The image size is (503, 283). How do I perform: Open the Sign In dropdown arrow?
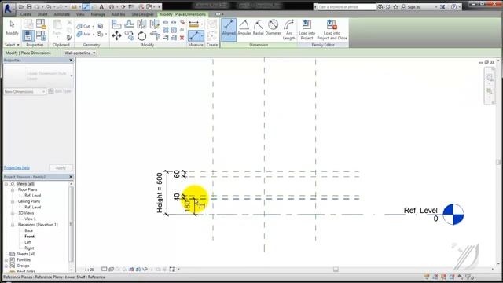pyautogui.click(x=436, y=7)
